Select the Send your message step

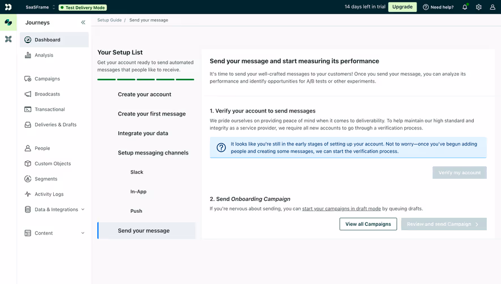point(147,231)
